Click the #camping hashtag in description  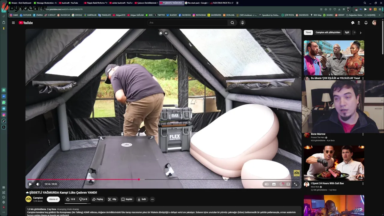(x=62, y=209)
